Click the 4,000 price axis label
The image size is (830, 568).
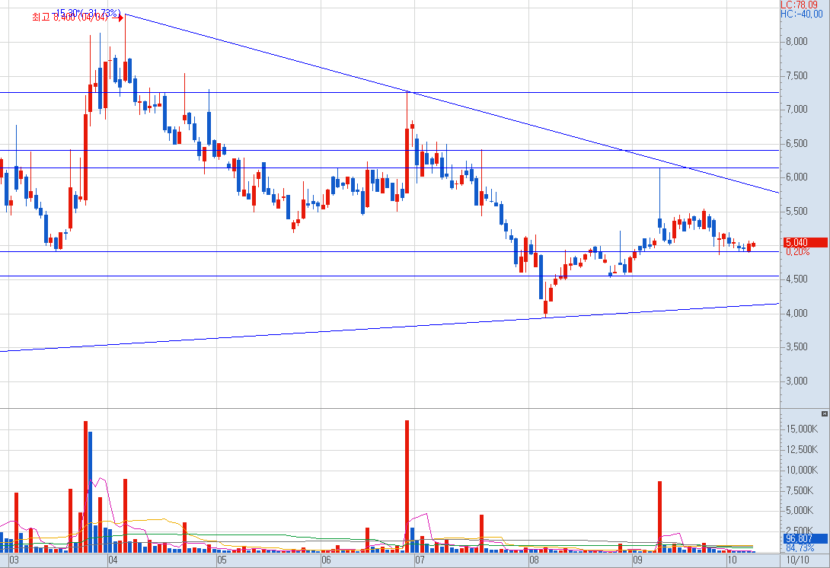point(796,314)
